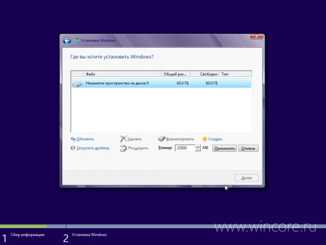Click the Extend (Расширить) partition icon
326x245 pixels.
coord(124,148)
